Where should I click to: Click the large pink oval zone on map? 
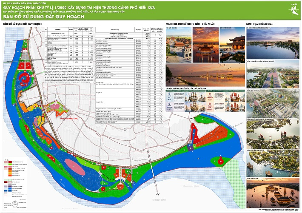pos(75,167)
